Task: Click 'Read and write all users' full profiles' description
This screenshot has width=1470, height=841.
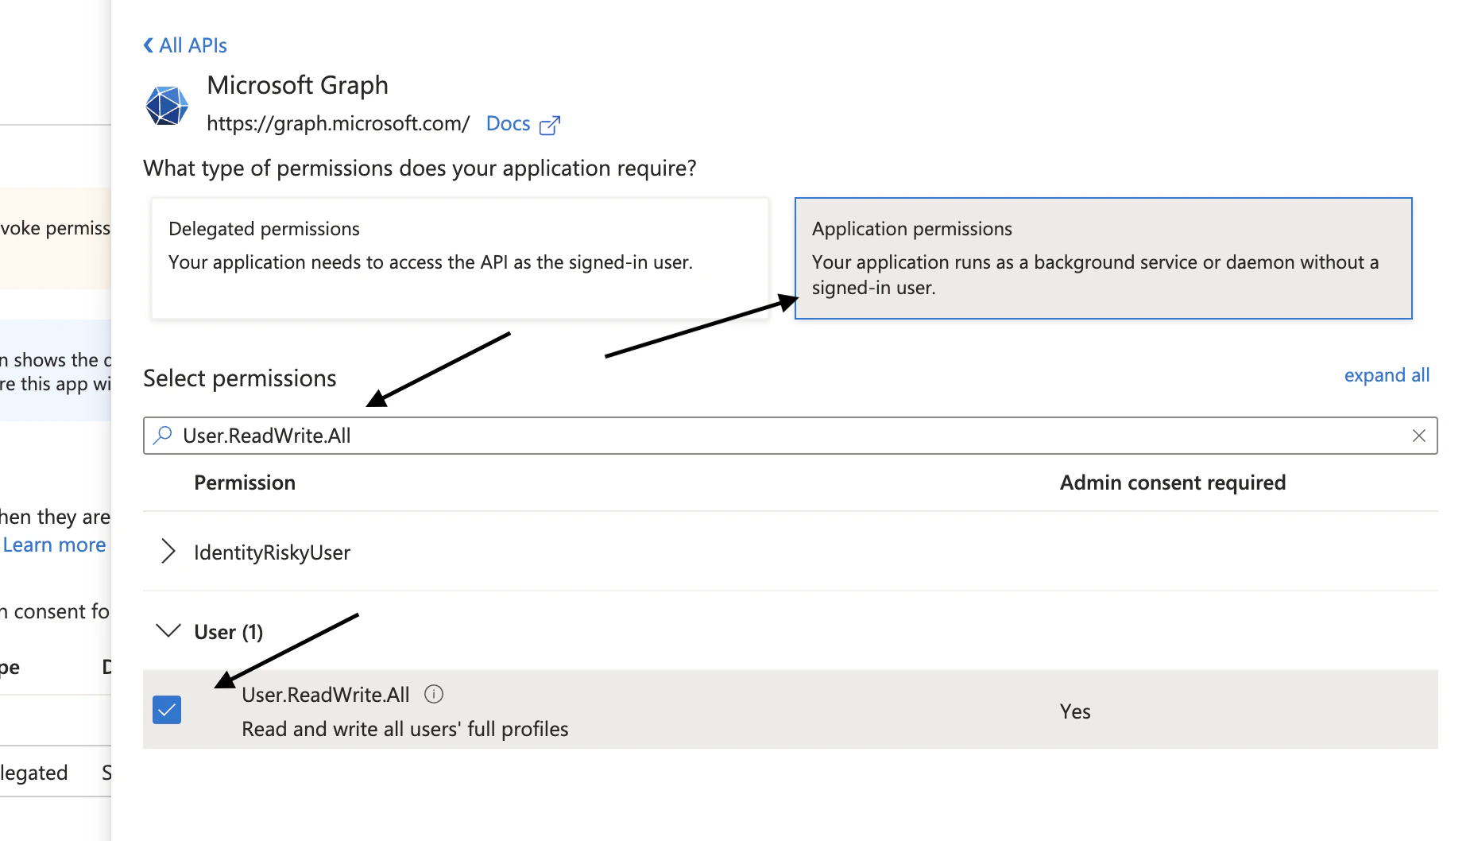Action: (x=405, y=729)
